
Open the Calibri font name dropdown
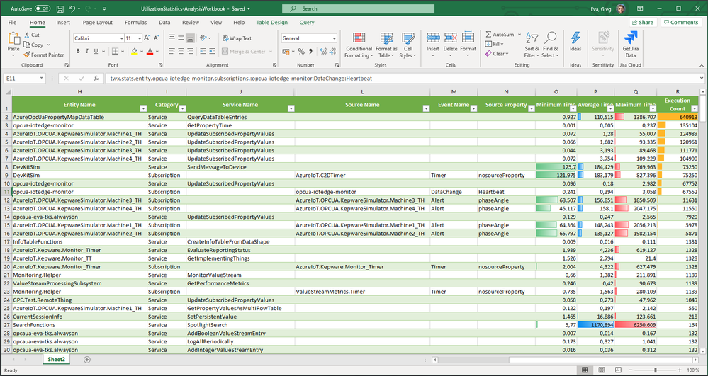point(122,38)
